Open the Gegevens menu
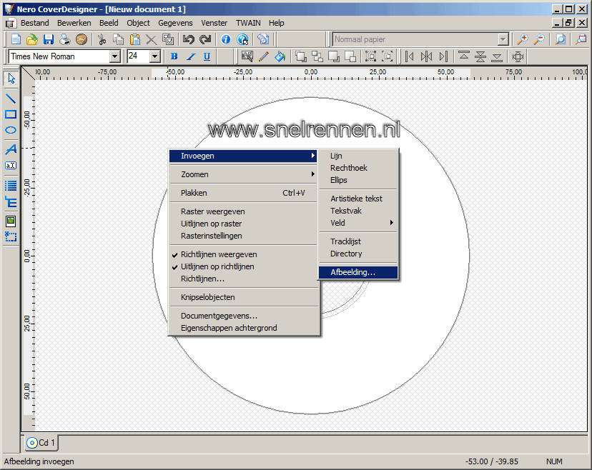The height and width of the screenshot is (470, 592). click(x=175, y=23)
